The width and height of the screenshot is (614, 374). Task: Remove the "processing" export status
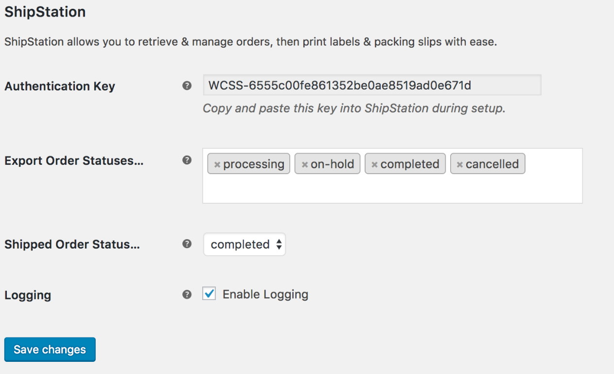click(x=217, y=164)
